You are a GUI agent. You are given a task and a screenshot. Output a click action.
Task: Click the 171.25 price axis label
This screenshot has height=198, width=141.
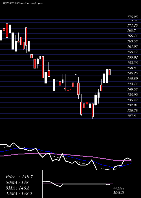pos(132,25)
